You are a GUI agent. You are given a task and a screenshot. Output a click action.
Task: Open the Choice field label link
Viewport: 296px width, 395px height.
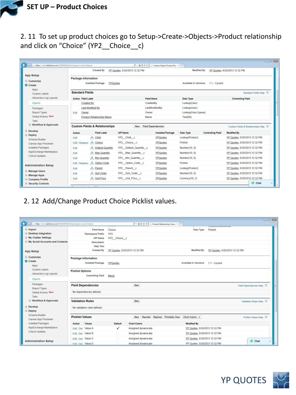click(x=99, y=143)
